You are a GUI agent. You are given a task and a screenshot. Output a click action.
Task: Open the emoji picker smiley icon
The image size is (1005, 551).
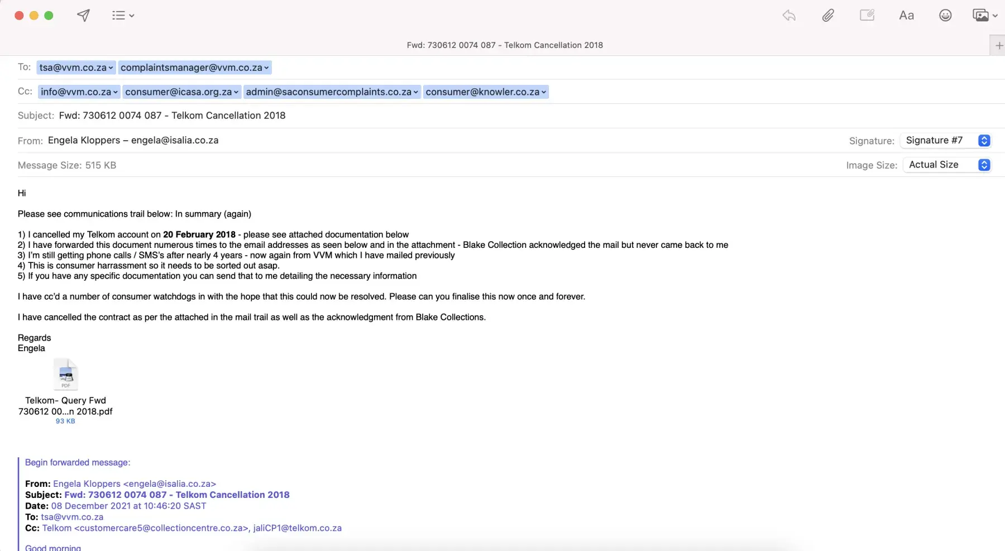945,16
